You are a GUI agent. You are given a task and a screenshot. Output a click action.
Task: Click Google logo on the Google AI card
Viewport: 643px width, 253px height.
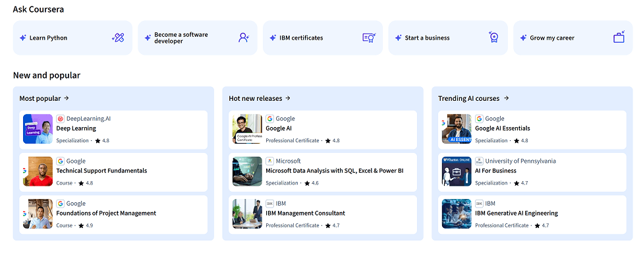[270, 119]
